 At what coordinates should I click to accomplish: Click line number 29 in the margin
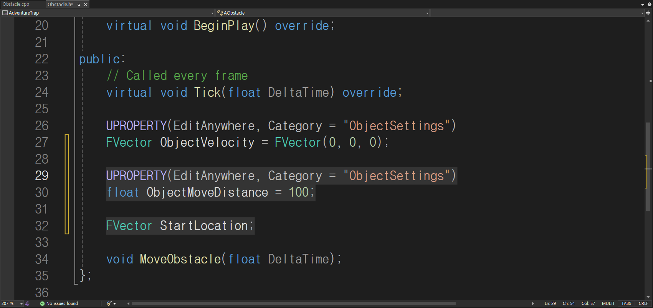pyautogui.click(x=41, y=176)
